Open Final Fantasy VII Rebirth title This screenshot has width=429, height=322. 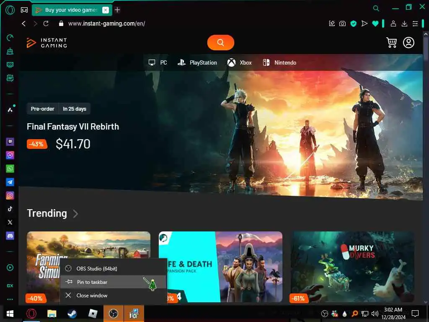pos(73,127)
